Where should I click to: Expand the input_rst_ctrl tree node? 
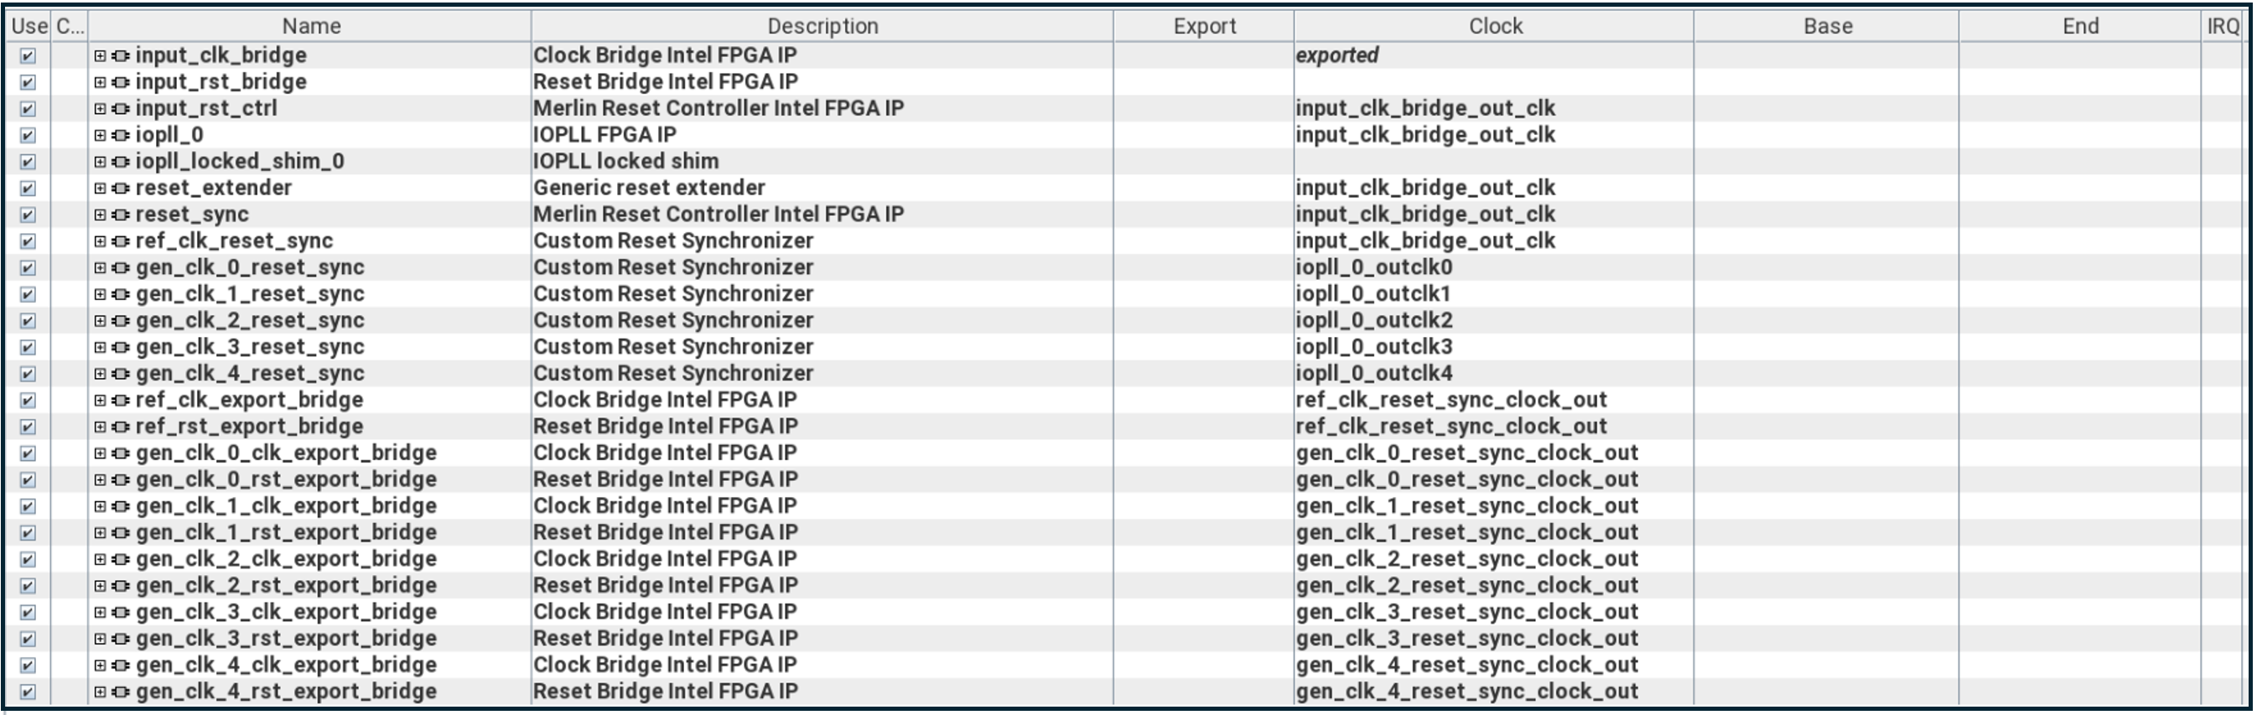coord(100,109)
